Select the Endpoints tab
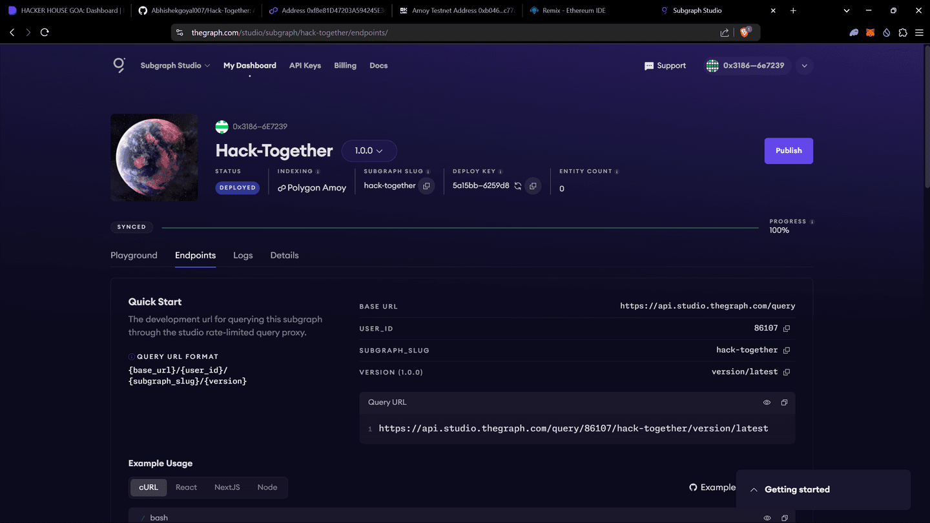Viewport: 930px width, 523px height. [195, 255]
